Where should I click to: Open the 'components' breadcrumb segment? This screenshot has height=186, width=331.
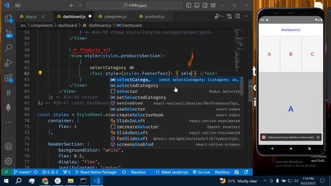[42, 25]
